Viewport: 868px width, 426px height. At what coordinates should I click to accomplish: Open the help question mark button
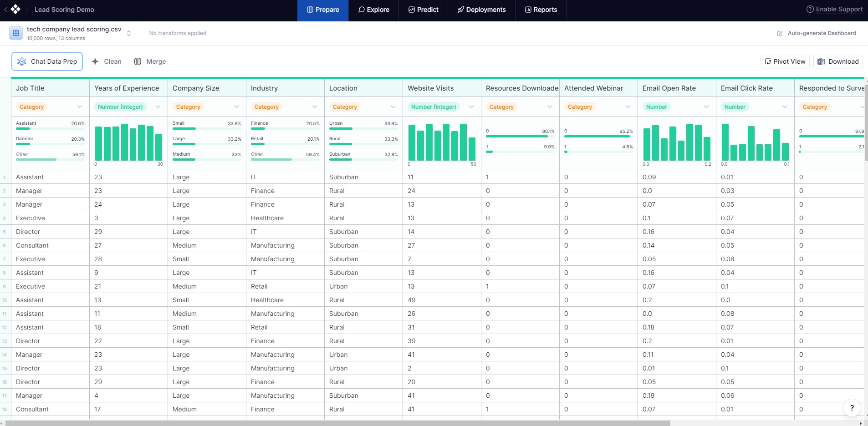pyautogui.click(x=852, y=408)
